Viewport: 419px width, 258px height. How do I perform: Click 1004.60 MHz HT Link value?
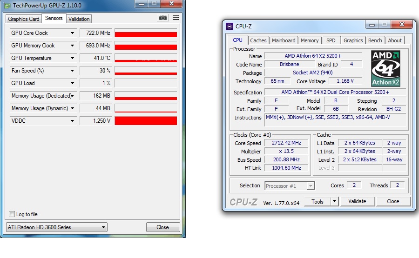[x=286, y=168]
